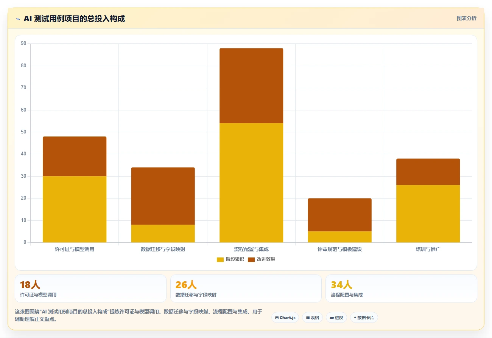
Task: Click the 培训与推广 x-axis label
Action: [428, 250]
